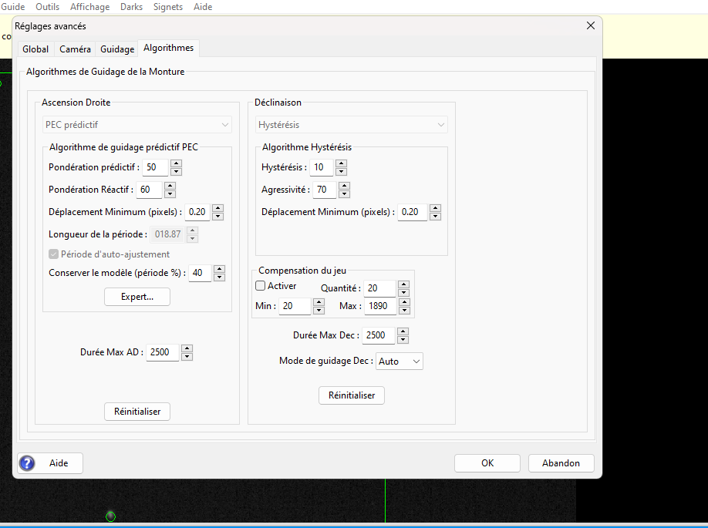Enable backlash compensation Activer checkbox

[260, 286]
